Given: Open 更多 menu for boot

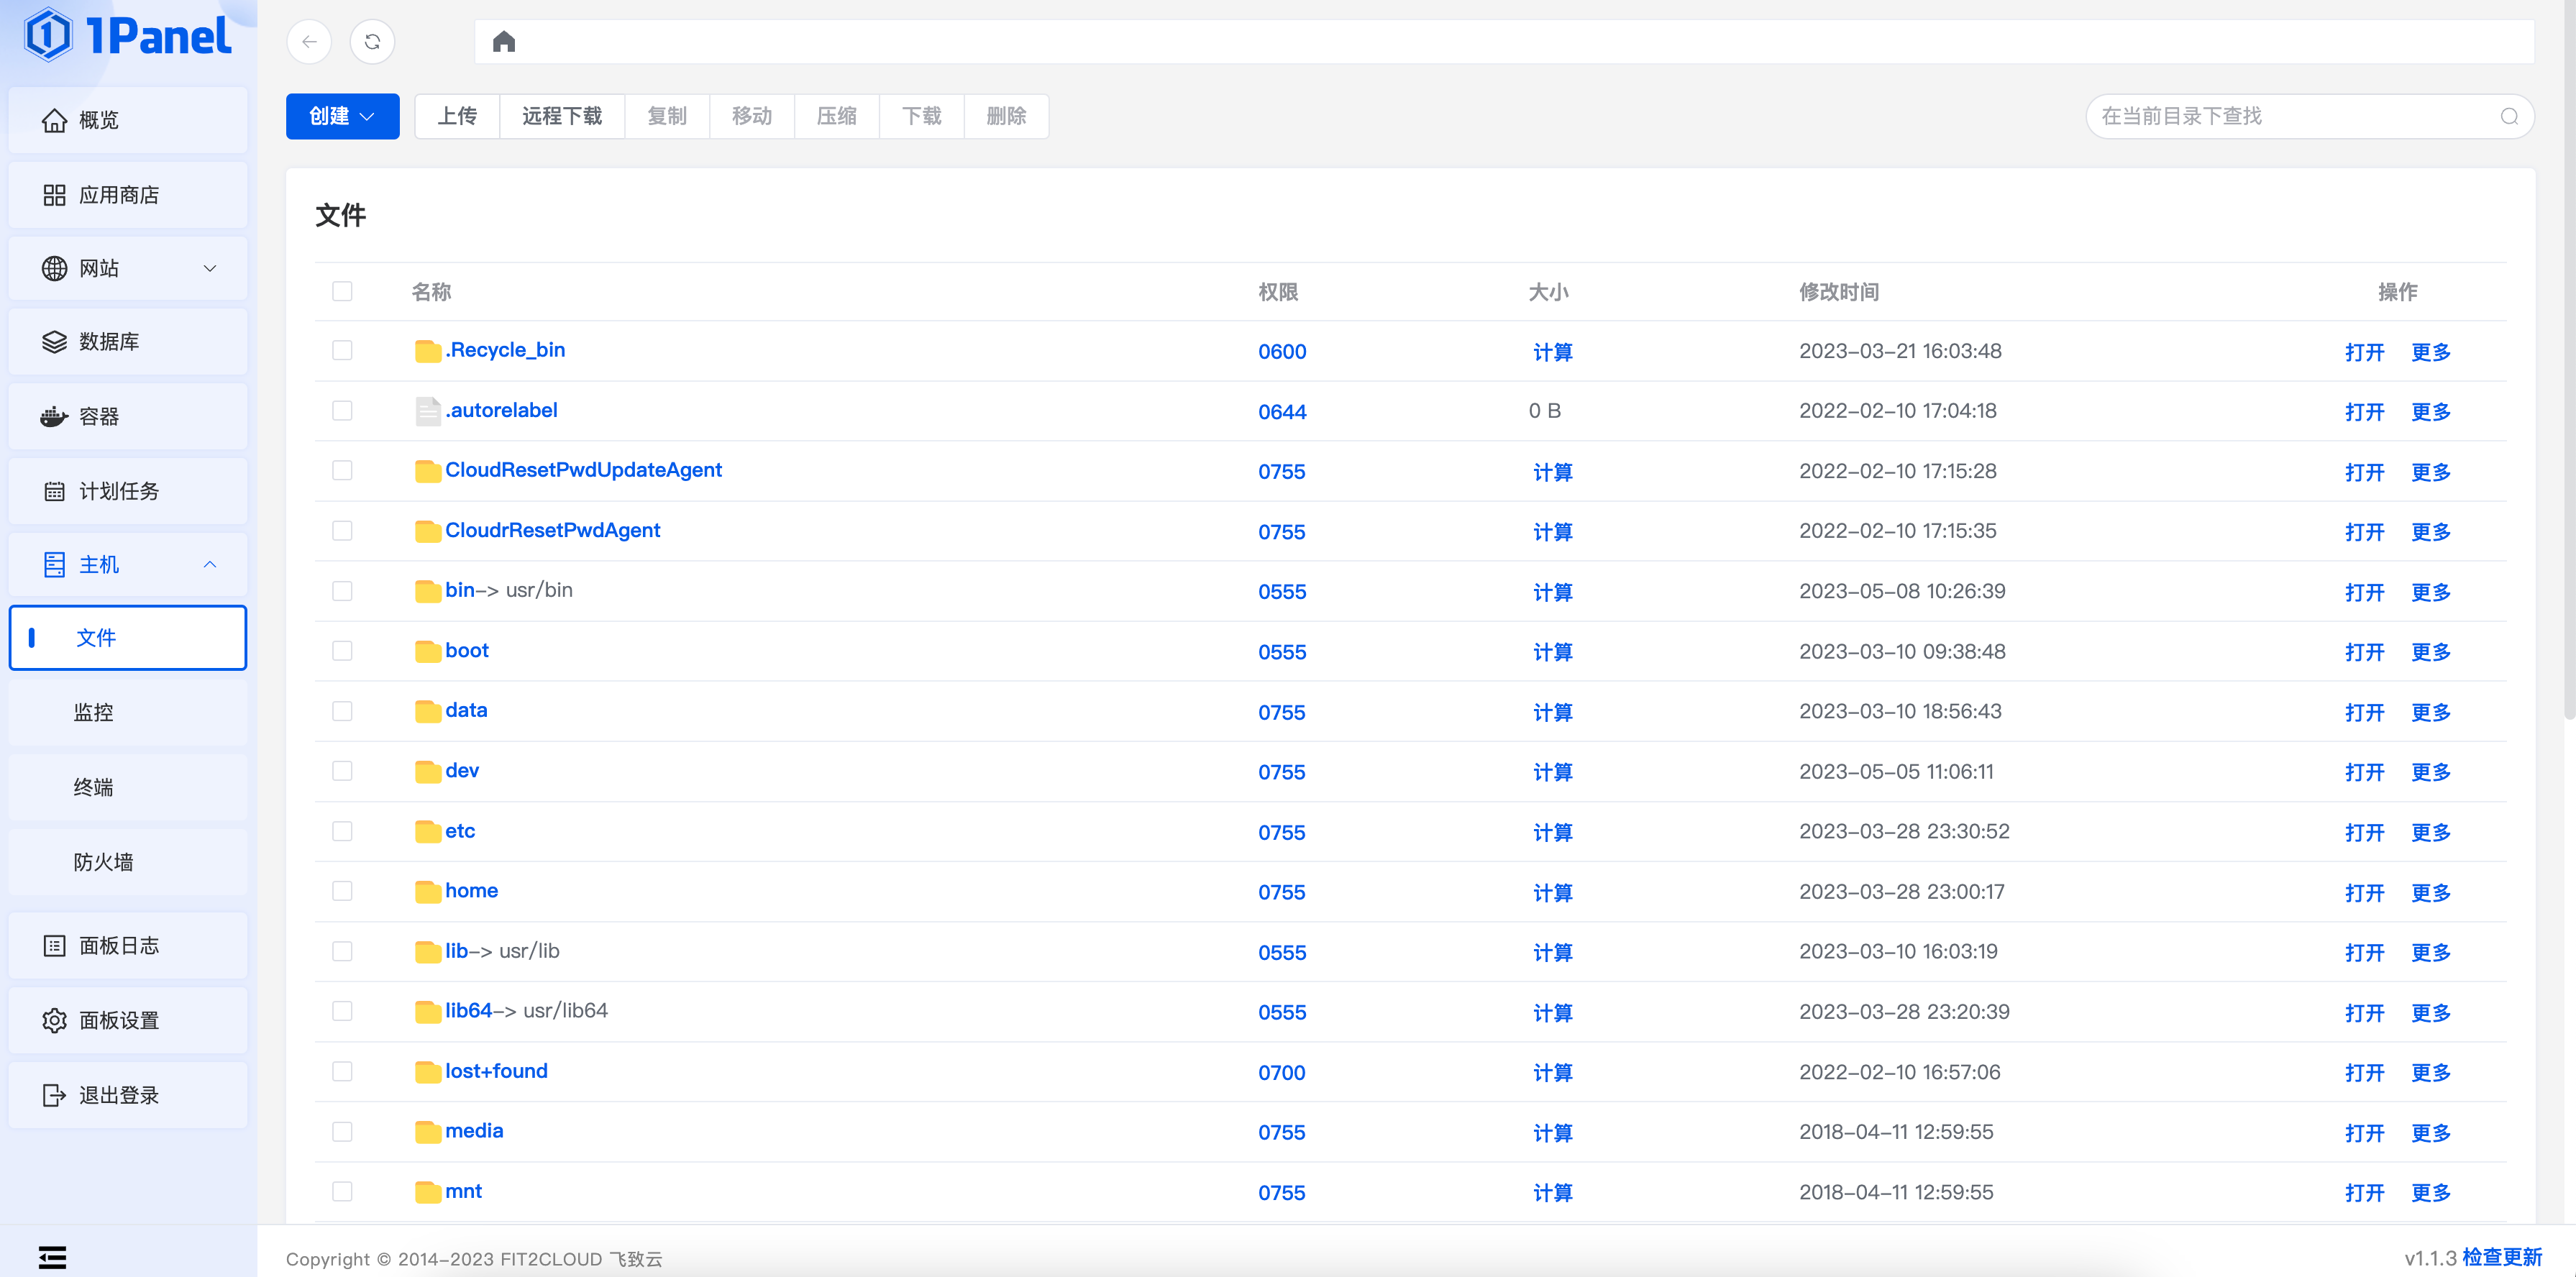Looking at the screenshot, I should pos(2430,652).
